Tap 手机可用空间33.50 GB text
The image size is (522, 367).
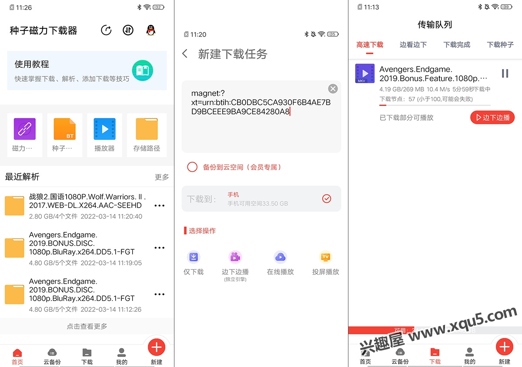click(258, 203)
